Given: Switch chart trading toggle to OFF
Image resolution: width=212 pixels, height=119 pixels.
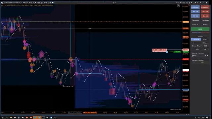Looking at the screenshot, I should pyautogui.click(x=202, y=62).
